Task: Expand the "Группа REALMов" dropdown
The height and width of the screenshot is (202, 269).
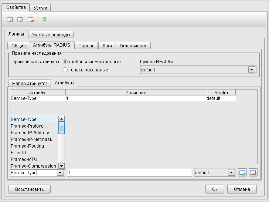Action: [252, 70]
